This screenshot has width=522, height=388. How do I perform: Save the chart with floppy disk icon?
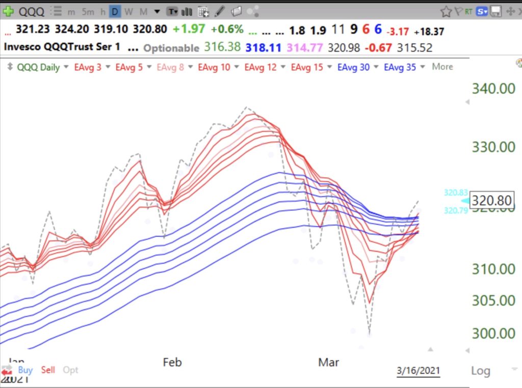(x=496, y=12)
